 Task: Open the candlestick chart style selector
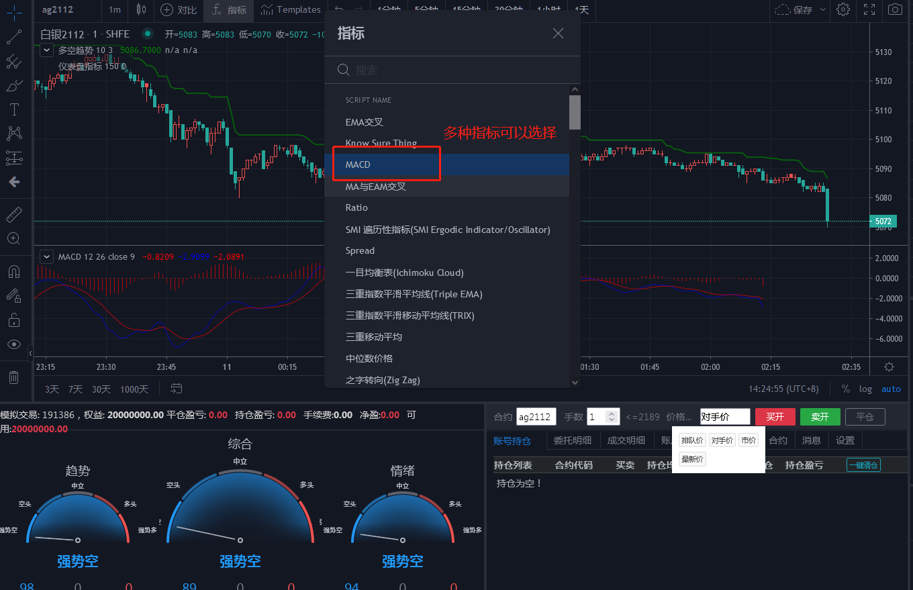pyautogui.click(x=140, y=9)
